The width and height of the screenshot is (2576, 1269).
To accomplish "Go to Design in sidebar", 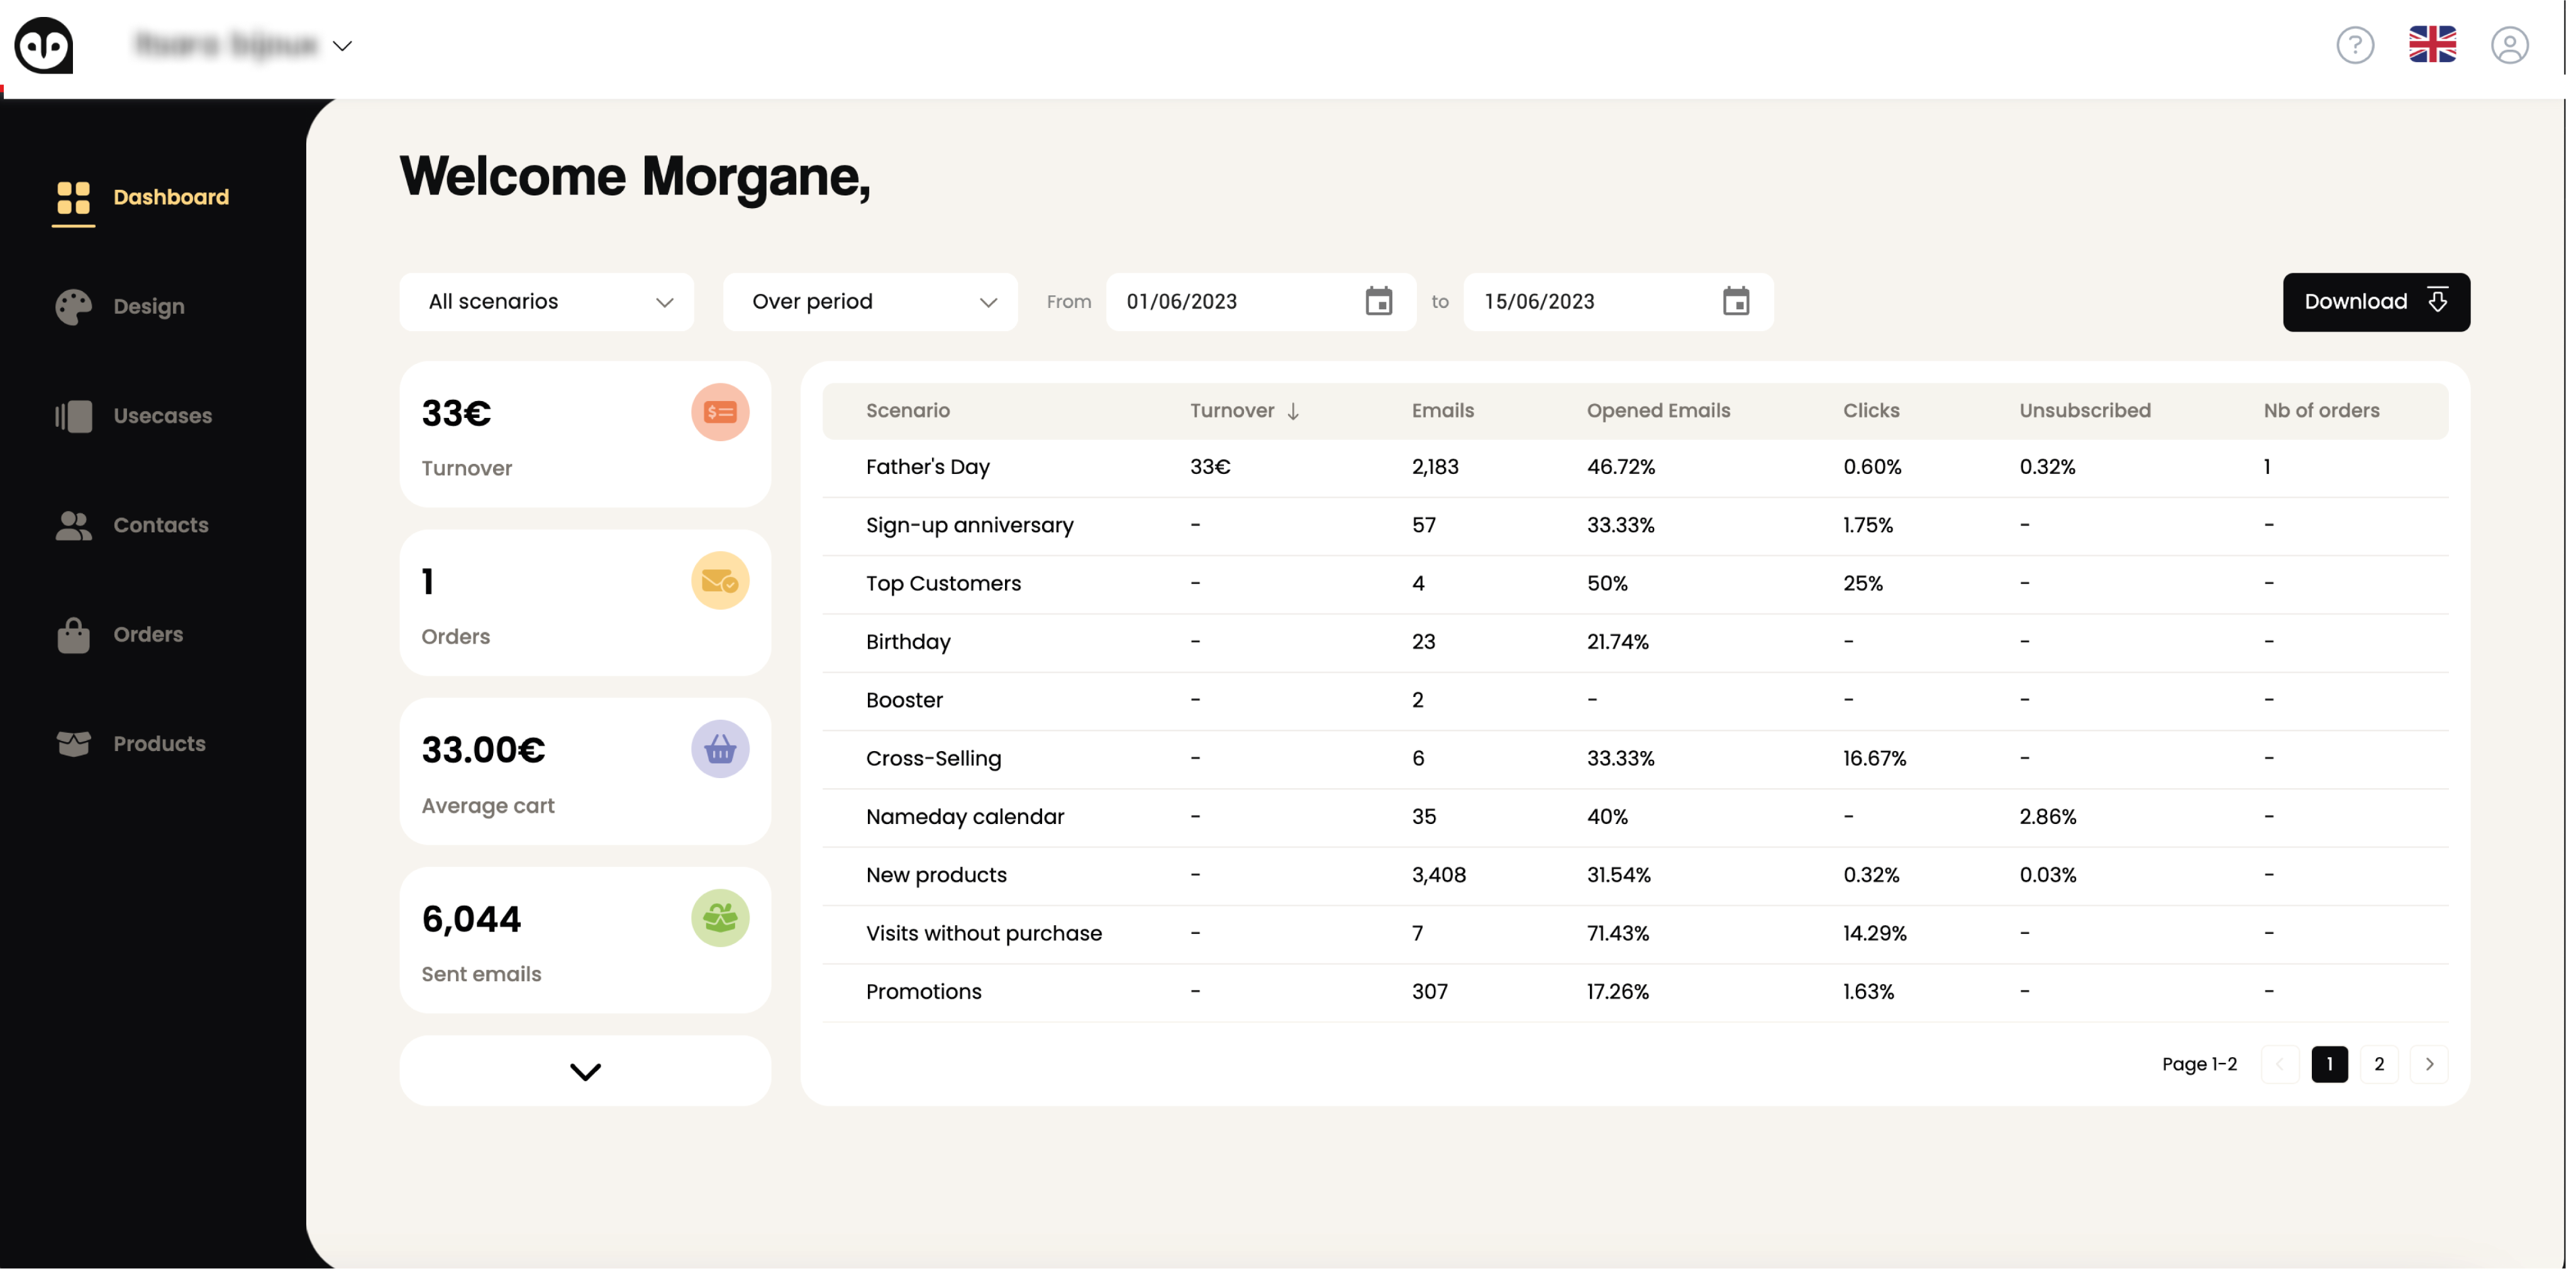I will click(x=148, y=307).
